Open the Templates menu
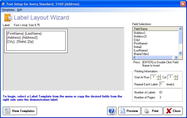Screen dimensions: 187x118 8,10
